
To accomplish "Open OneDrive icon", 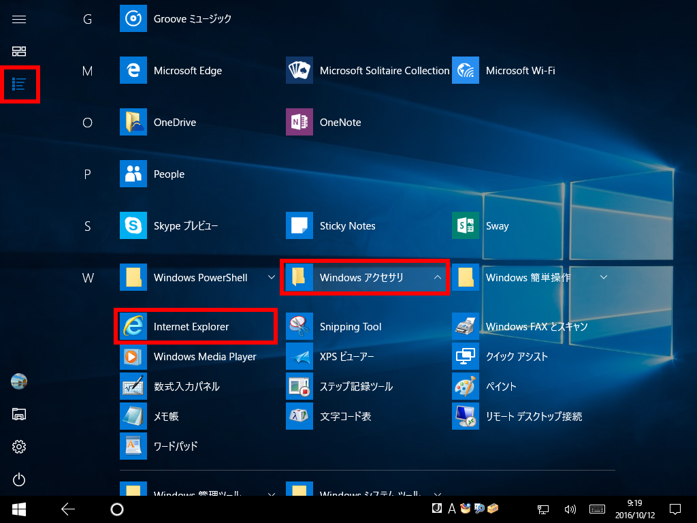I will (133, 122).
